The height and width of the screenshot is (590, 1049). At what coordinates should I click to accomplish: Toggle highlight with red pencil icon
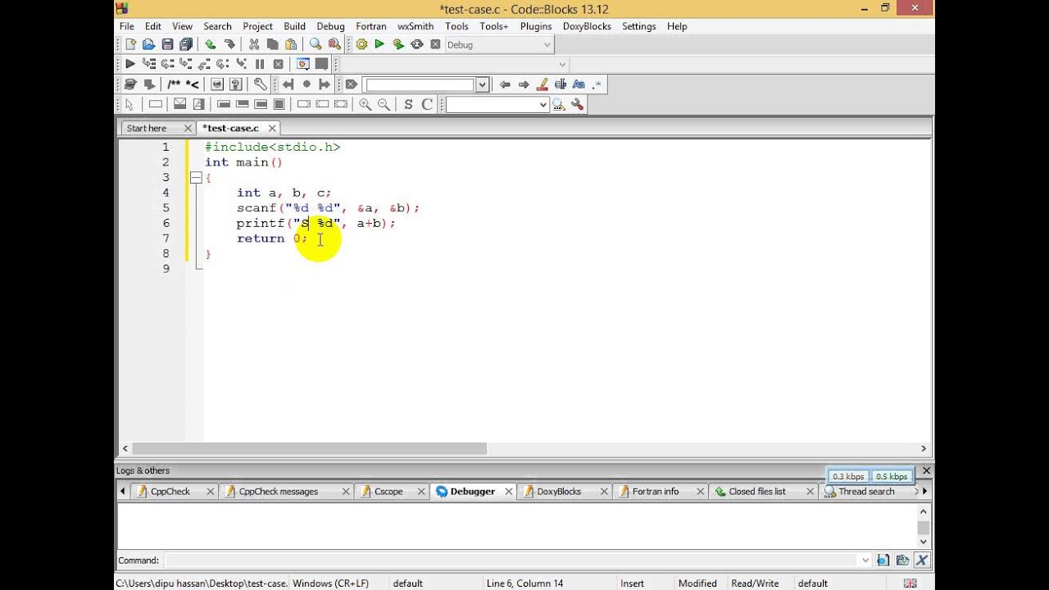(x=543, y=84)
